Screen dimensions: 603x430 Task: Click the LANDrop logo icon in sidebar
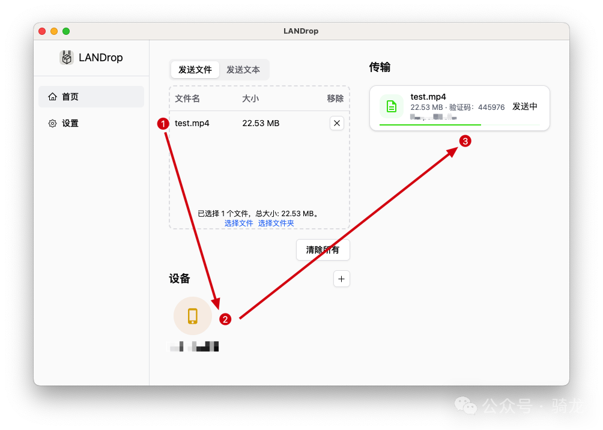(66, 57)
